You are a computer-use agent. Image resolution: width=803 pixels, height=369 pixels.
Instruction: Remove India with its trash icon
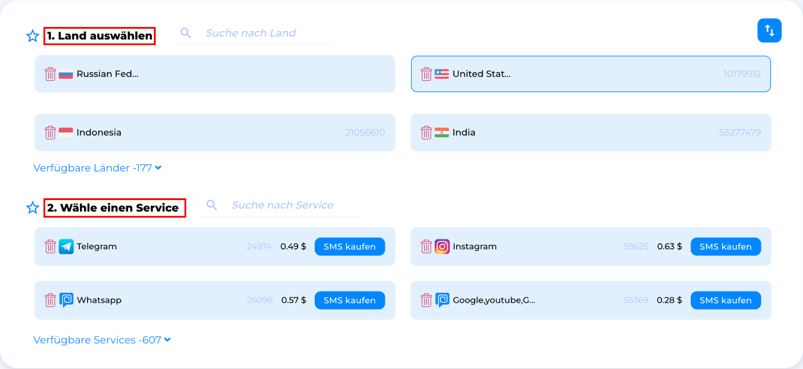[x=426, y=133]
